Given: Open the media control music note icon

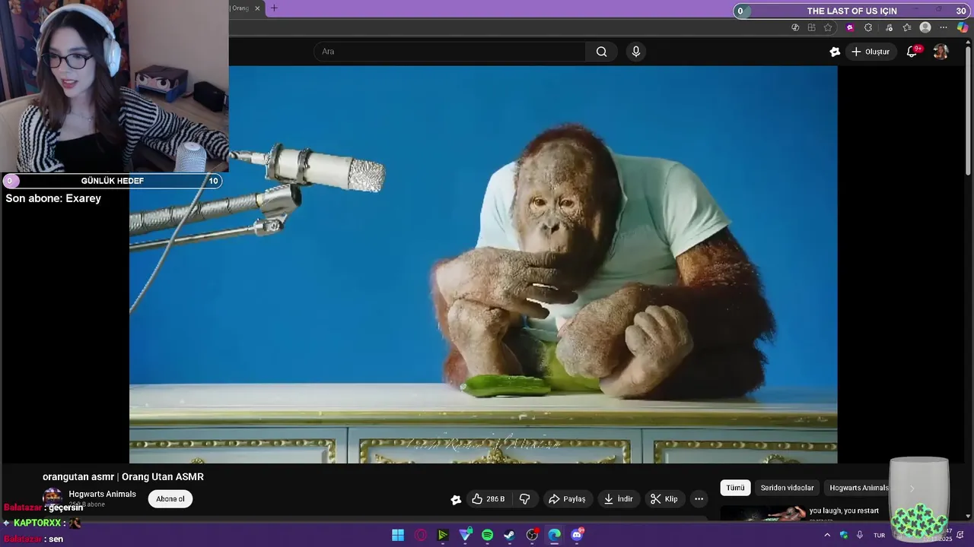Looking at the screenshot, I should click(889, 27).
